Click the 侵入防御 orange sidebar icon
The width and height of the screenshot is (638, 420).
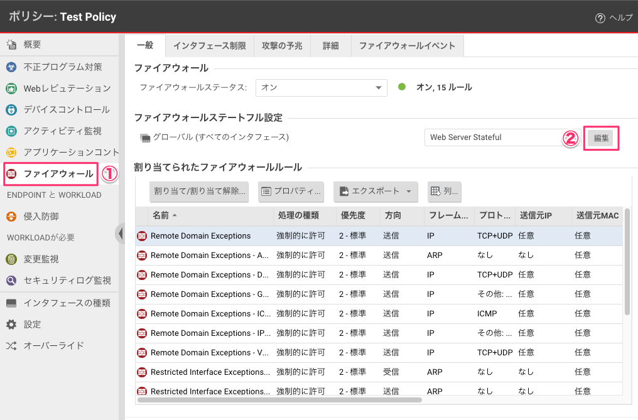(11, 217)
